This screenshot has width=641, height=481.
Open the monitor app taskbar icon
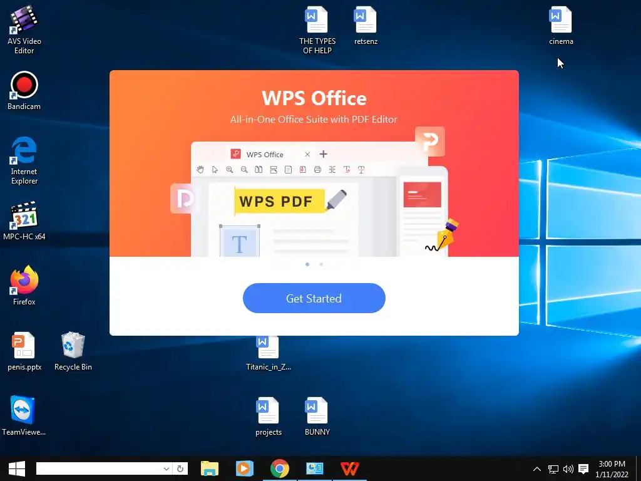point(315,468)
